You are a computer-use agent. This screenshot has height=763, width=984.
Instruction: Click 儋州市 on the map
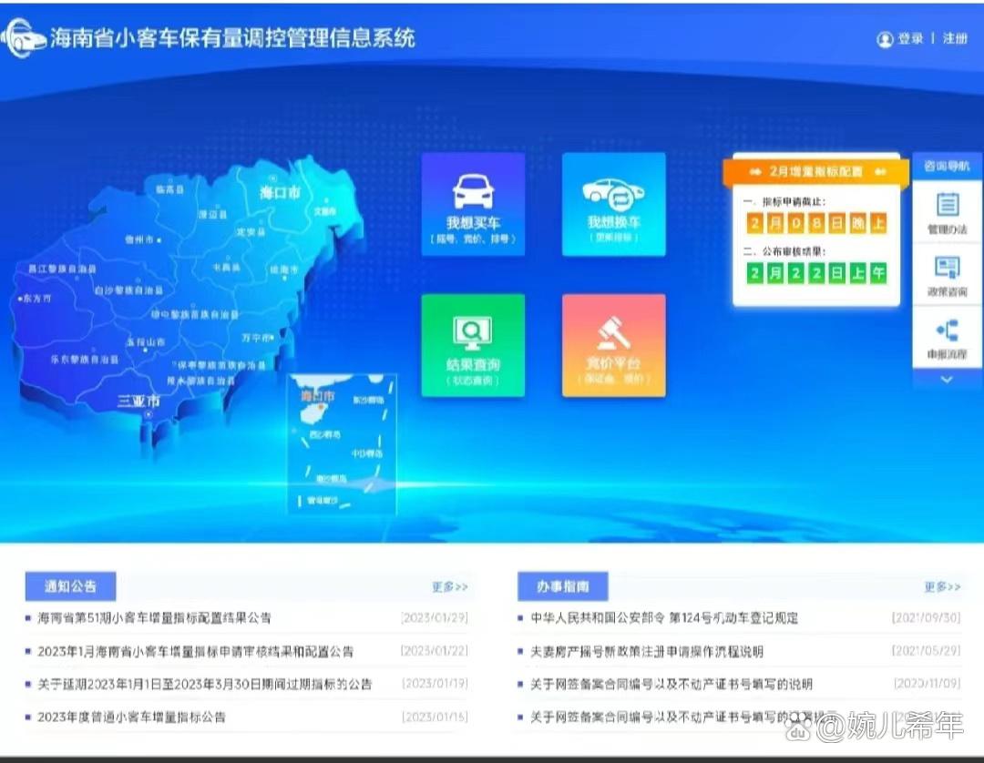139,239
